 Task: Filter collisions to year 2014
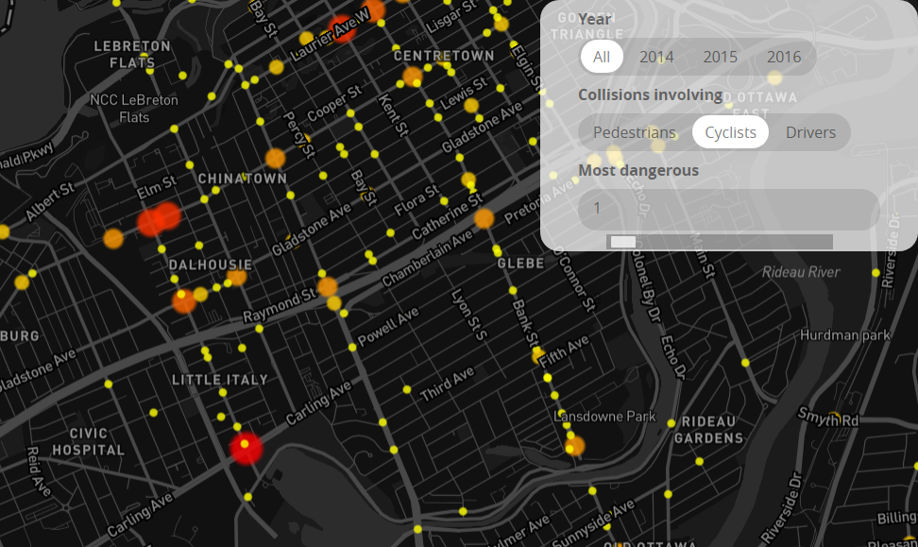click(x=656, y=57)
